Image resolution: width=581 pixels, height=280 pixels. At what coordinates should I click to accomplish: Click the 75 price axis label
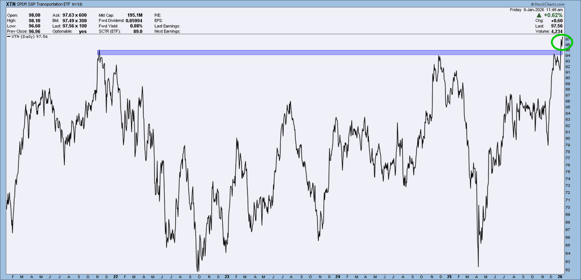coord(567,171)
